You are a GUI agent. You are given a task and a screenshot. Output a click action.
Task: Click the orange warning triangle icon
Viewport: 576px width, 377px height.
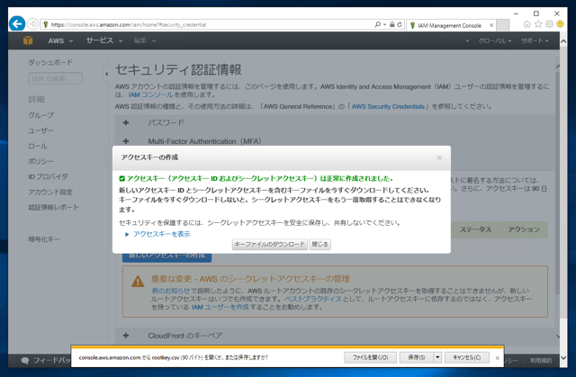click(138, 282)
